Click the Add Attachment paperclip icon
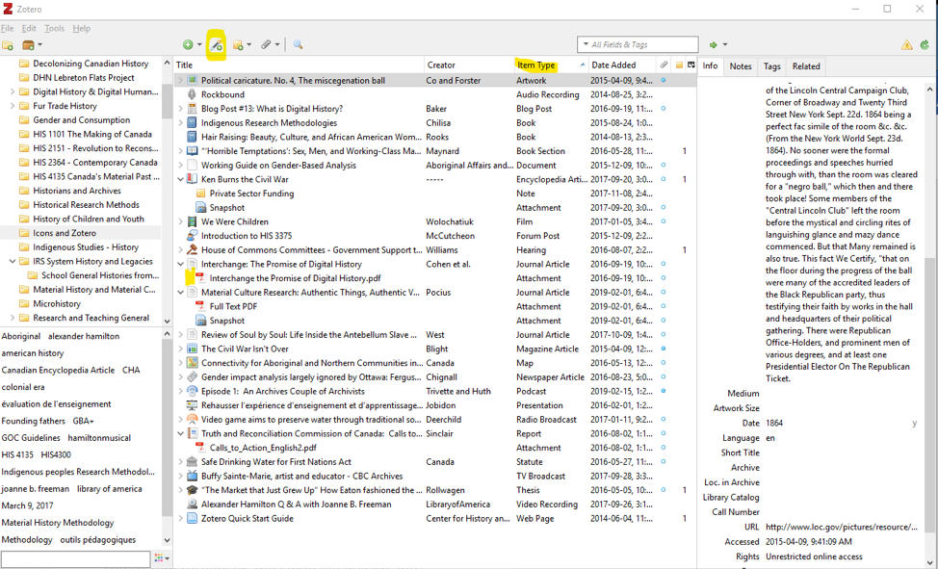The width and height of the screenshot is (938, 569). (x=267, y=45)
